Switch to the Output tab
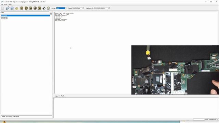The image size is (219, 123). [x=56, y=96]
